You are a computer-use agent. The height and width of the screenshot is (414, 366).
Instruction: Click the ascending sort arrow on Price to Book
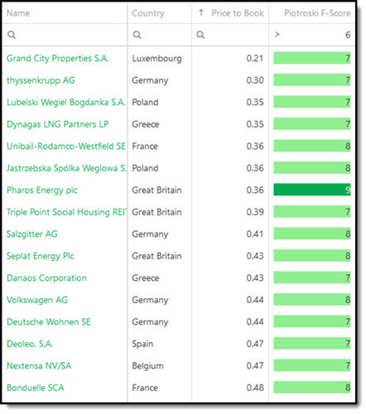click(x=201, y=12)
